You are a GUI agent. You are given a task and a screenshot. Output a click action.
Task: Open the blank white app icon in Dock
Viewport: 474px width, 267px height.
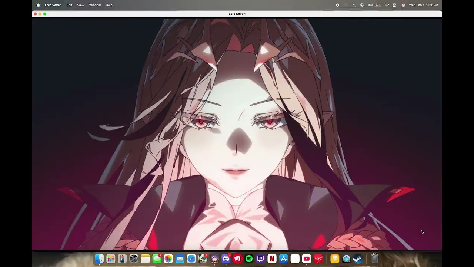[x=295, y=258]
